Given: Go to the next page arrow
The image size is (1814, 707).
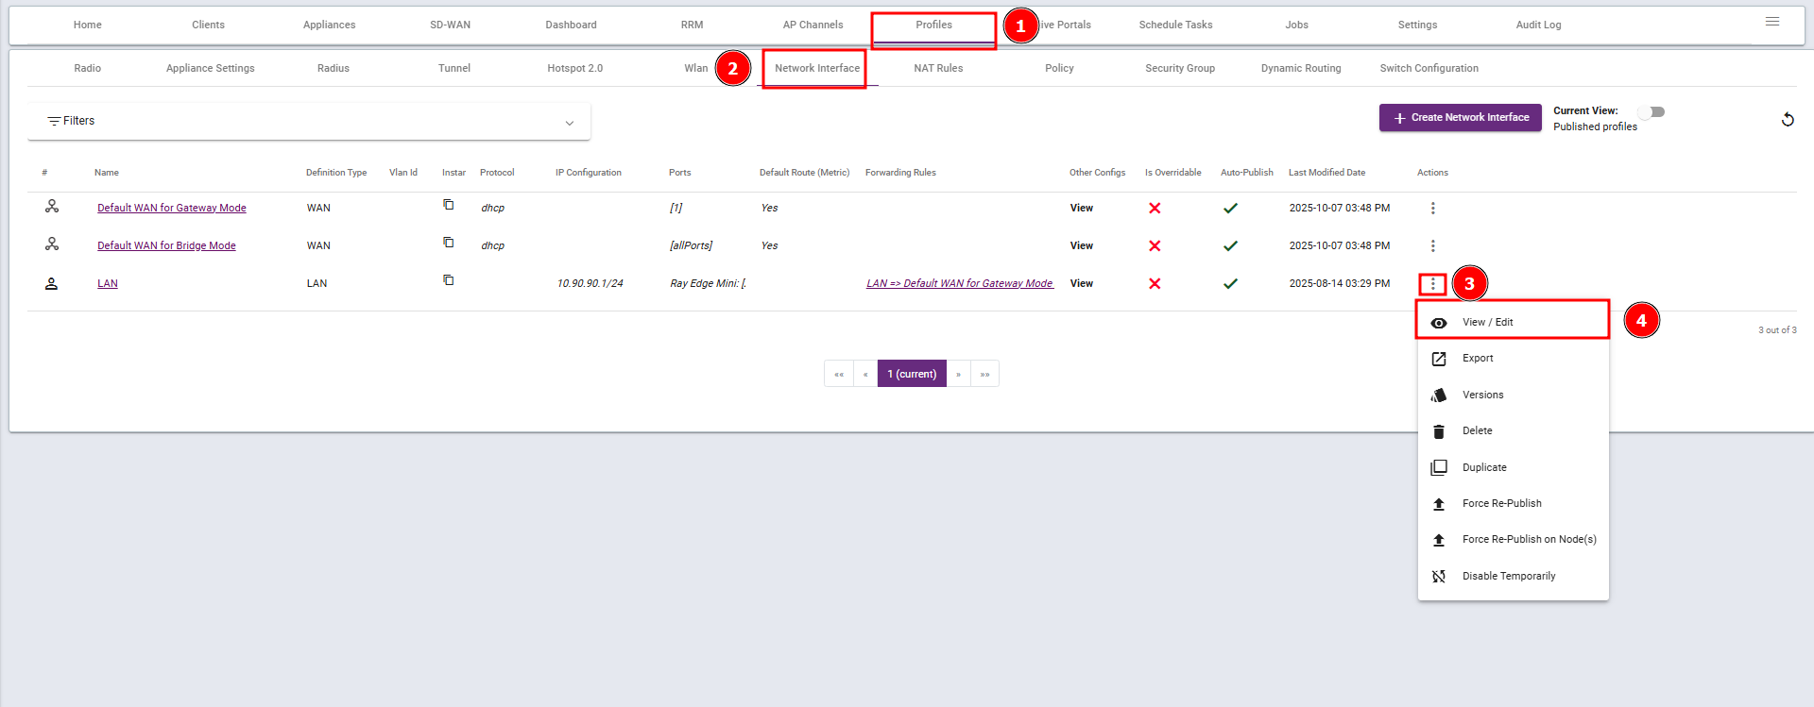Looking at the screenshot, I should [x=958, y=374].
